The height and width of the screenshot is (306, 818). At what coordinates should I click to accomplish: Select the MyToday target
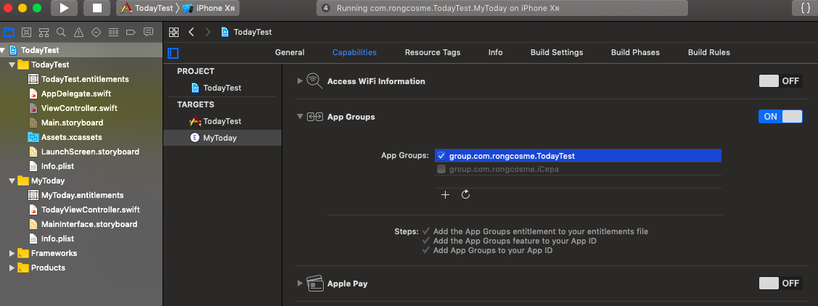[221, 138]
